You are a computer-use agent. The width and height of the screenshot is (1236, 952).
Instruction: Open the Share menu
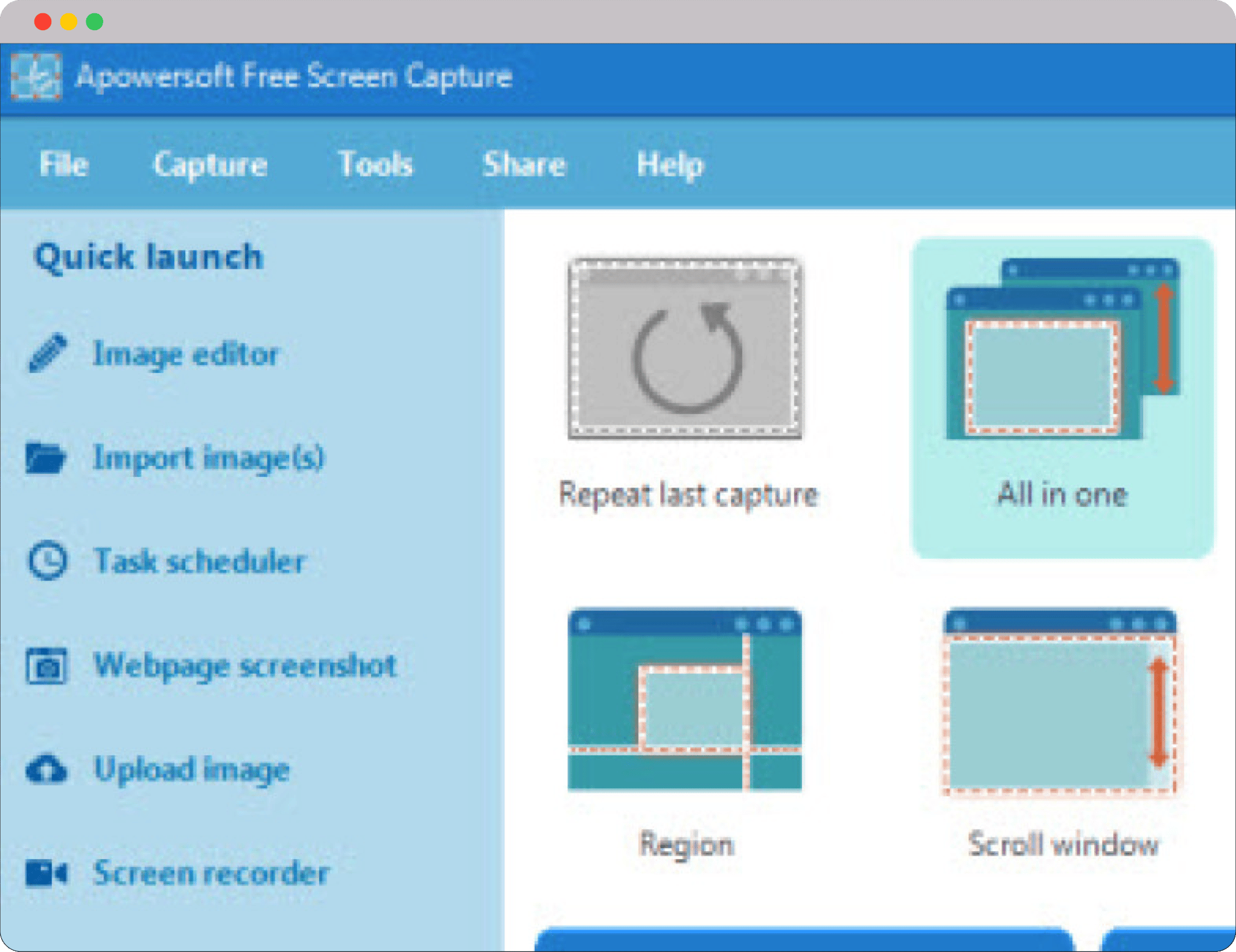tap(524, 164)
